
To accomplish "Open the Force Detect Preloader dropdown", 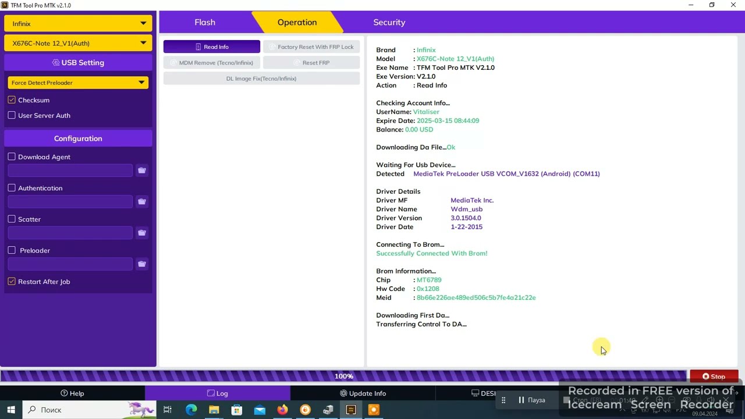I will click(78, 83).
